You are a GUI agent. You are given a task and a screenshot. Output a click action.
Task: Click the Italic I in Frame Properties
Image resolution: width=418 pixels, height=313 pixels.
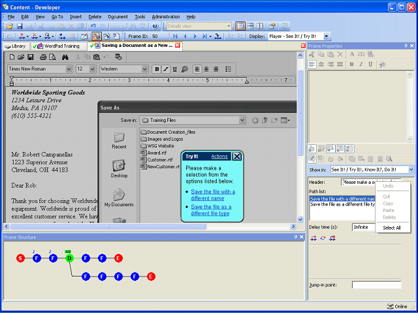coord(361,64)
